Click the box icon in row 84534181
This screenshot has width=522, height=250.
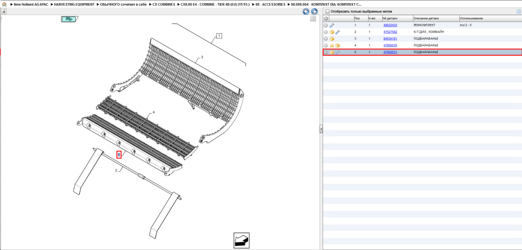[x=332, y=39]
